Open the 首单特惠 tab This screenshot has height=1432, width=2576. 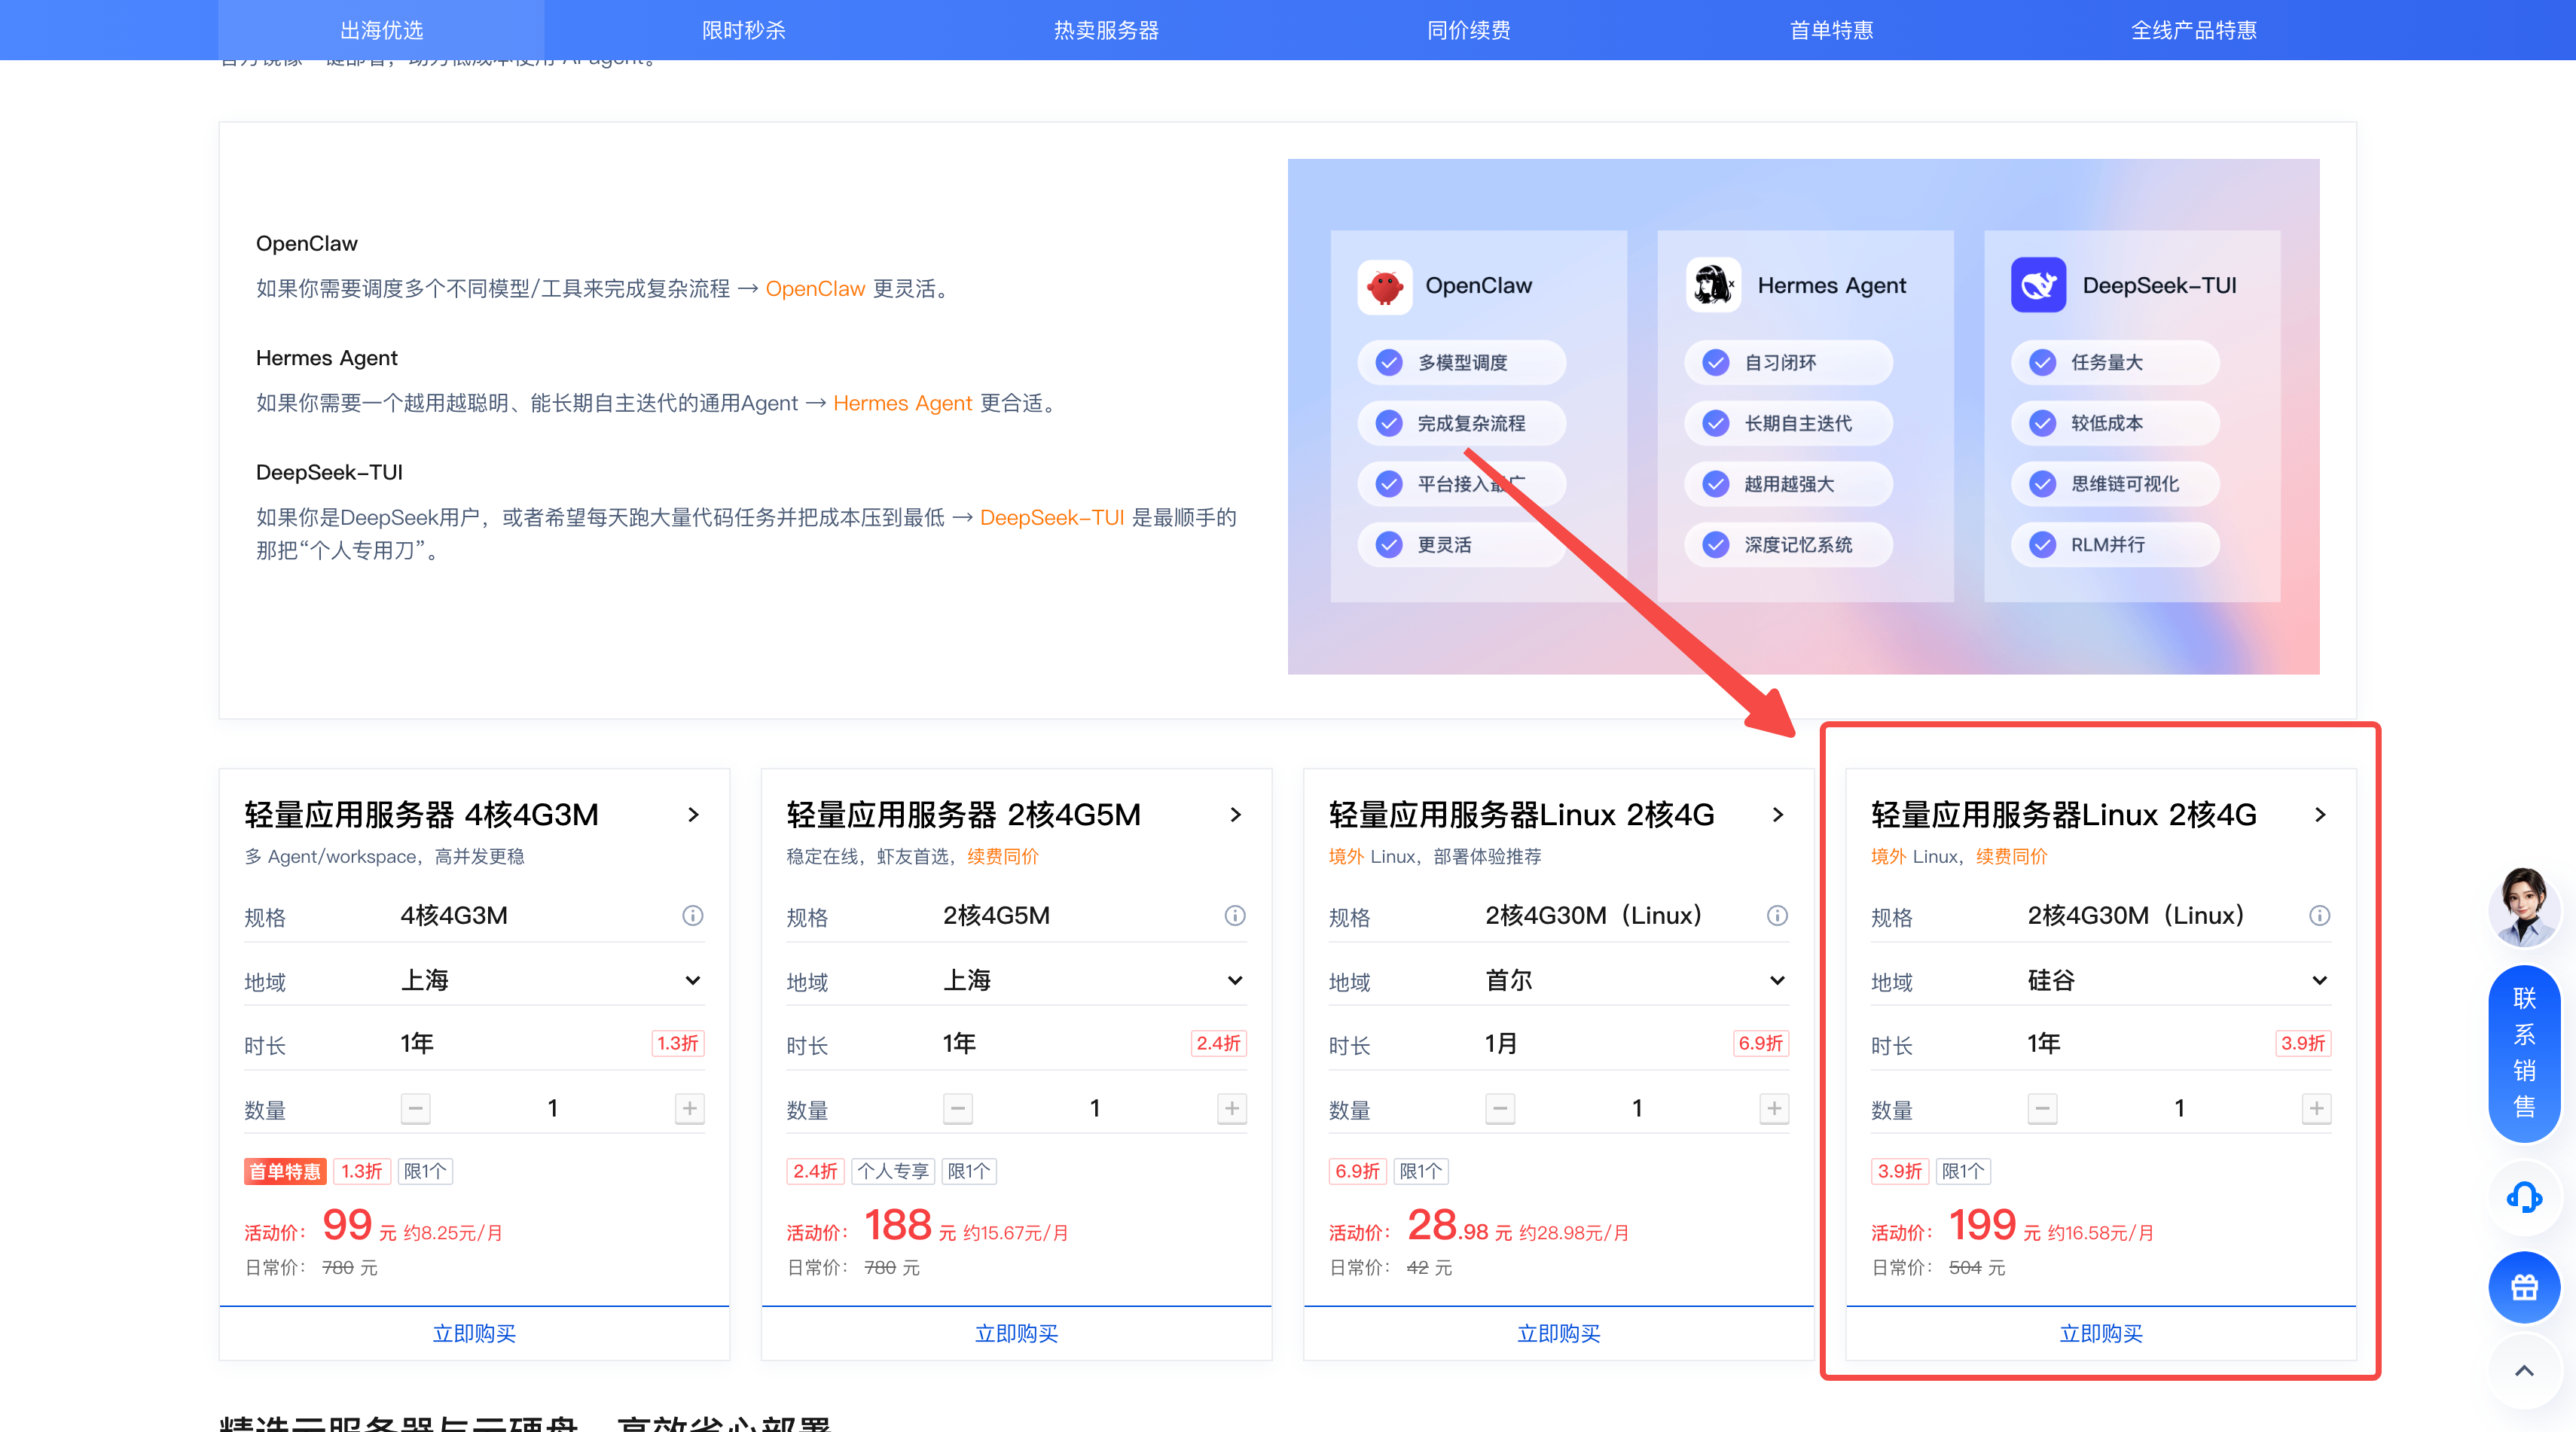point(1831,30)
